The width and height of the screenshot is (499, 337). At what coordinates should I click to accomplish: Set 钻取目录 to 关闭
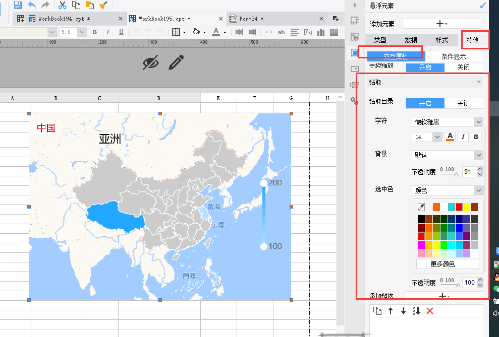tap(463, 103)
